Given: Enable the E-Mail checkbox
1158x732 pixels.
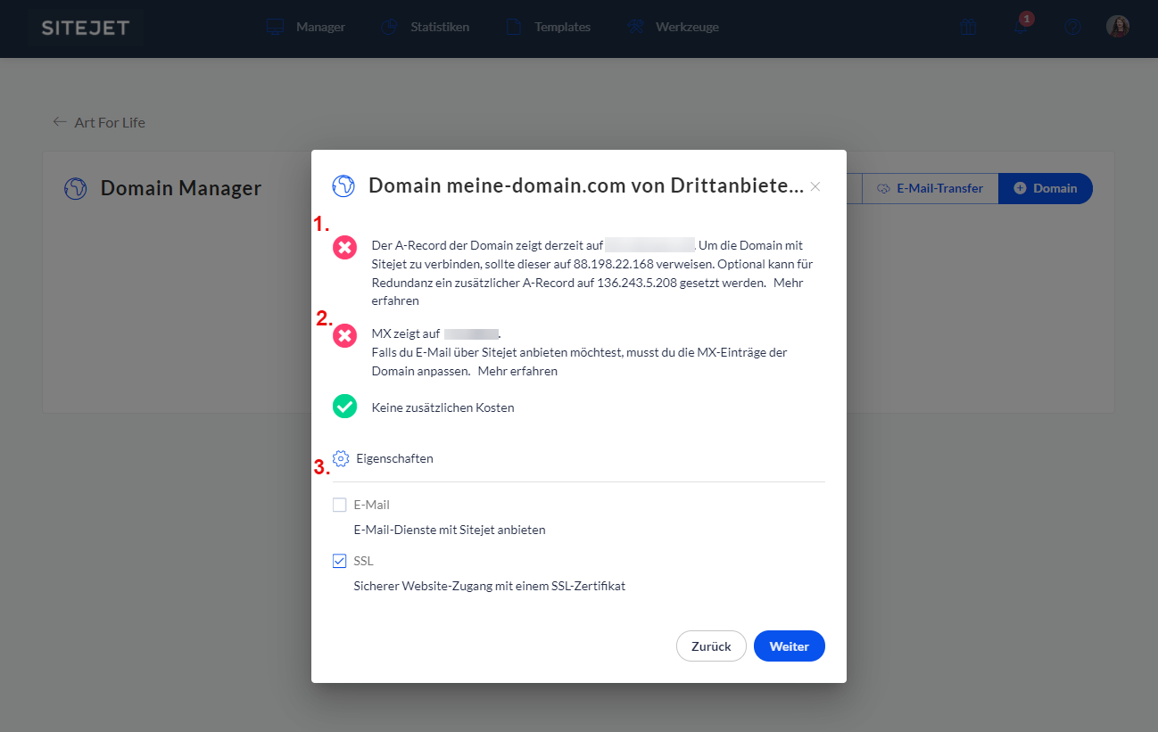Looking at the screenshot, I should click(340, 505).
